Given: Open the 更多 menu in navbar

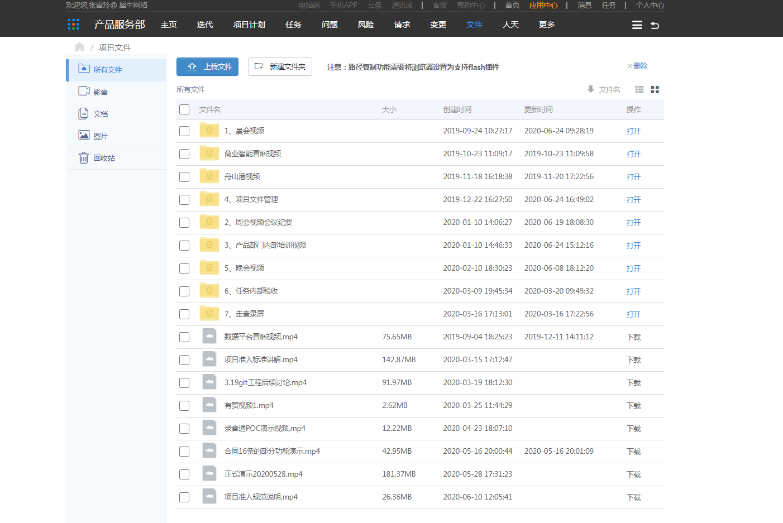Looking at the screenshot, I should (x=547, y=25).
